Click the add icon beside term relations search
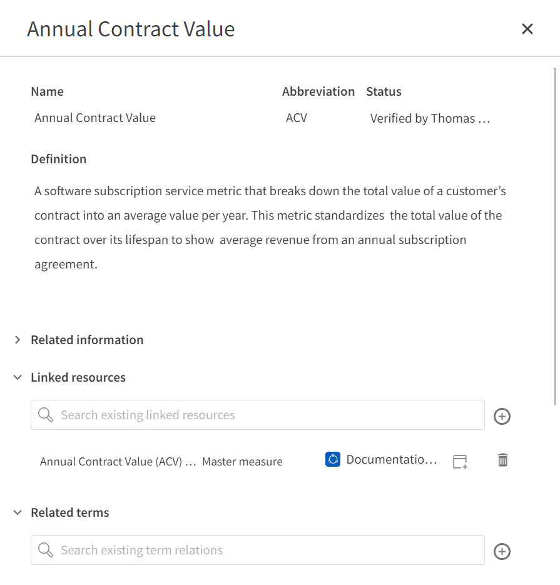This screenshot has width=560, height=585. coord(502,550)
